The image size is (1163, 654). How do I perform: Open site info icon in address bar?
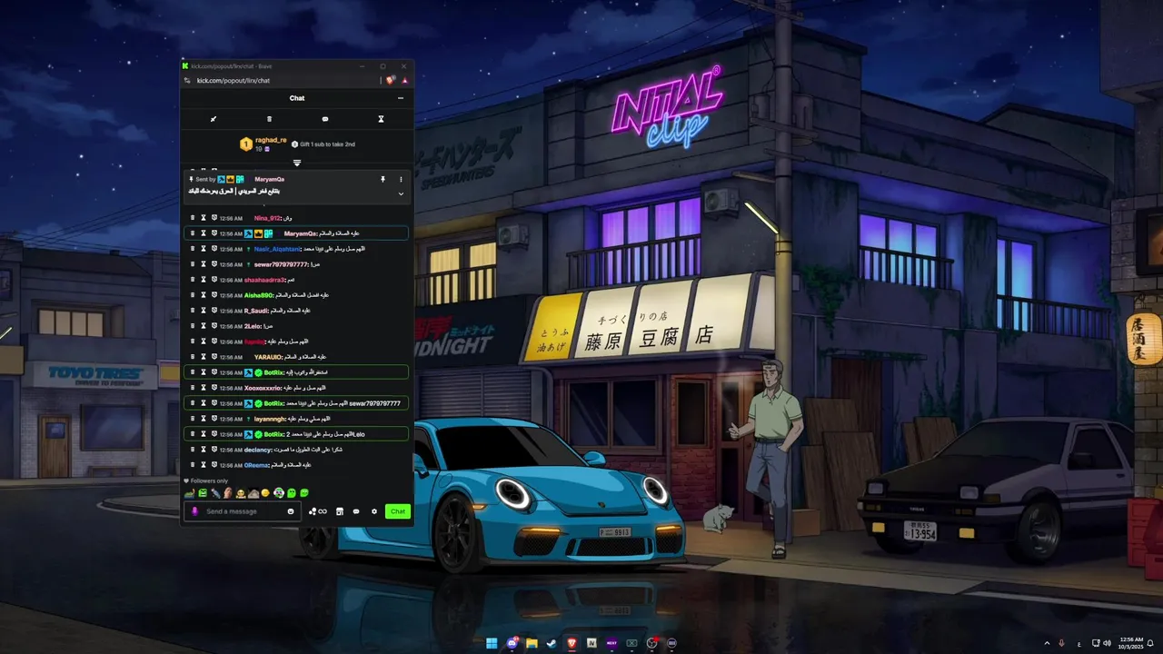187,81
